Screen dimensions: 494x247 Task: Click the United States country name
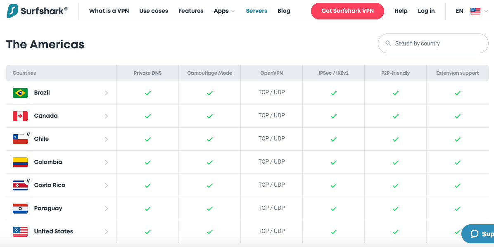pos(54,232)
